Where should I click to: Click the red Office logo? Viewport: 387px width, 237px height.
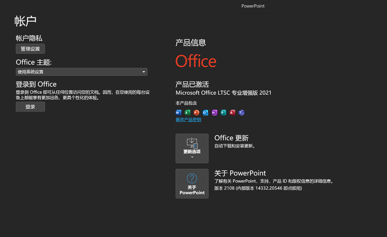(196, 61)
